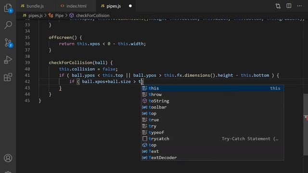Click 'false' value on line 40
Image resolution: width=308 pixels, height=173 pixels.
point(109,69)
